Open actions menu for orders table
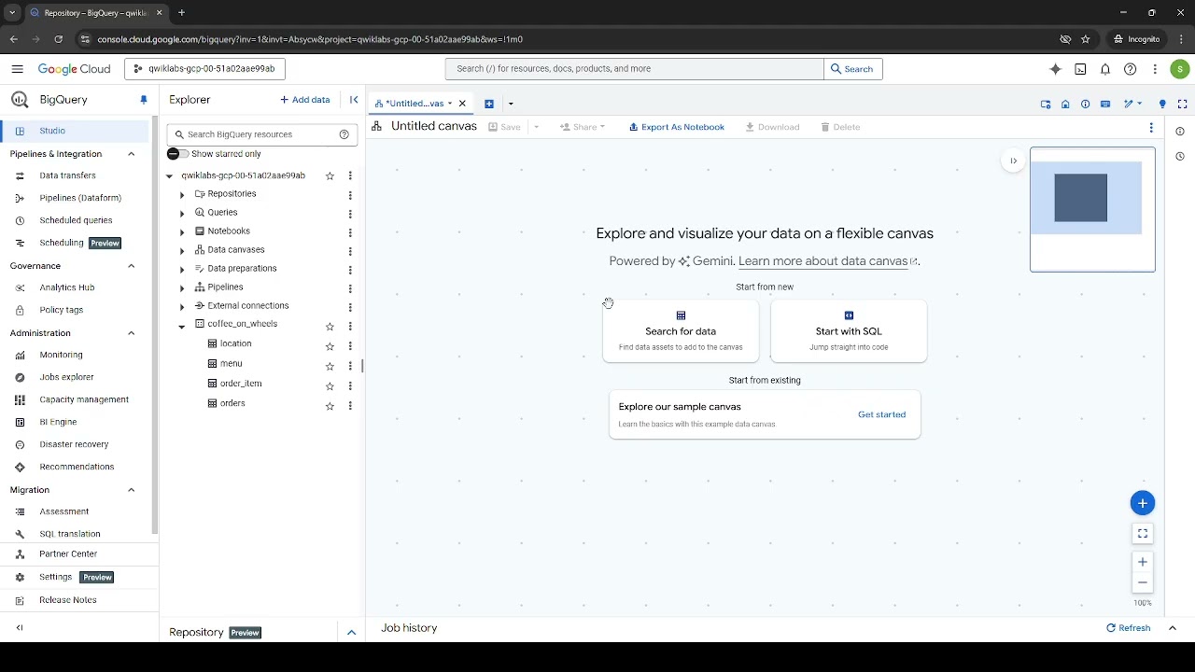 [x=350, y=406]
